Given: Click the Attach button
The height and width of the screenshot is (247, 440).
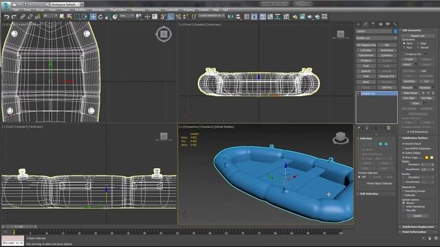Looking at the screenshot, I should 407,64.
